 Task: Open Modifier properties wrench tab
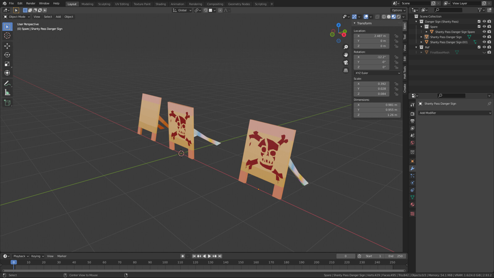click(412, 168)
